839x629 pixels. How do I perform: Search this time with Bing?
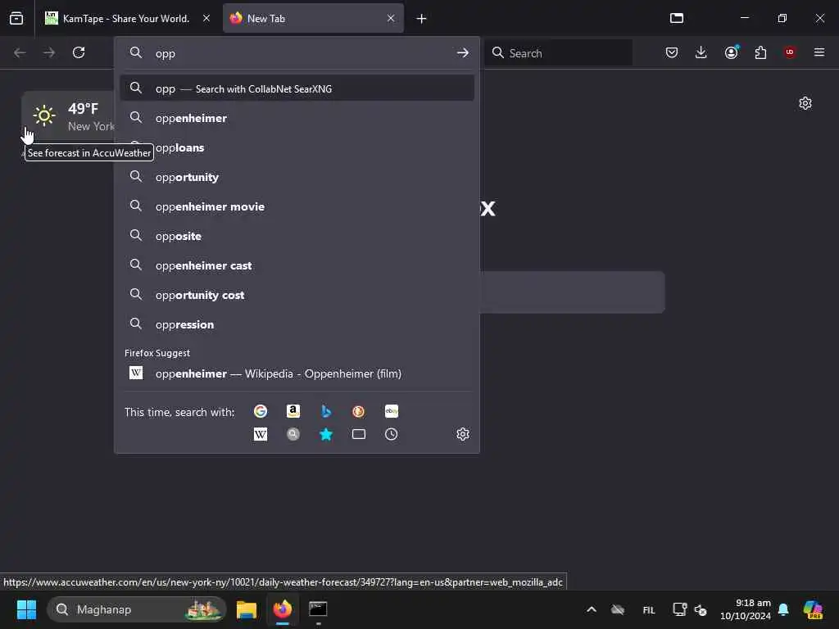[326, 411]
